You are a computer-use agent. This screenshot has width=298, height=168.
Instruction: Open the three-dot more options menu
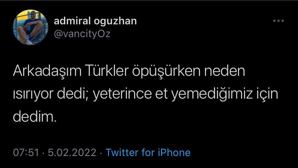tap(278, 21)
